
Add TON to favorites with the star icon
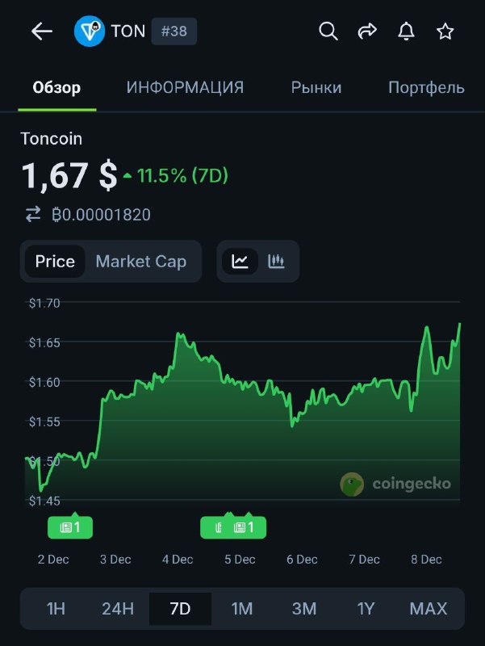(x=445, y=31)
